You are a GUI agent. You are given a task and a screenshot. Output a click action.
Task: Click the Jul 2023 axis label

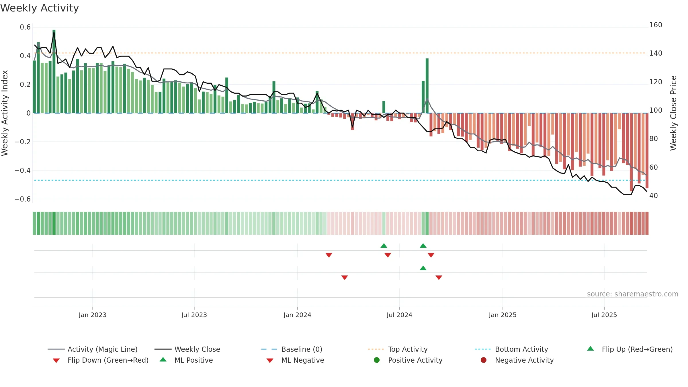194,315
